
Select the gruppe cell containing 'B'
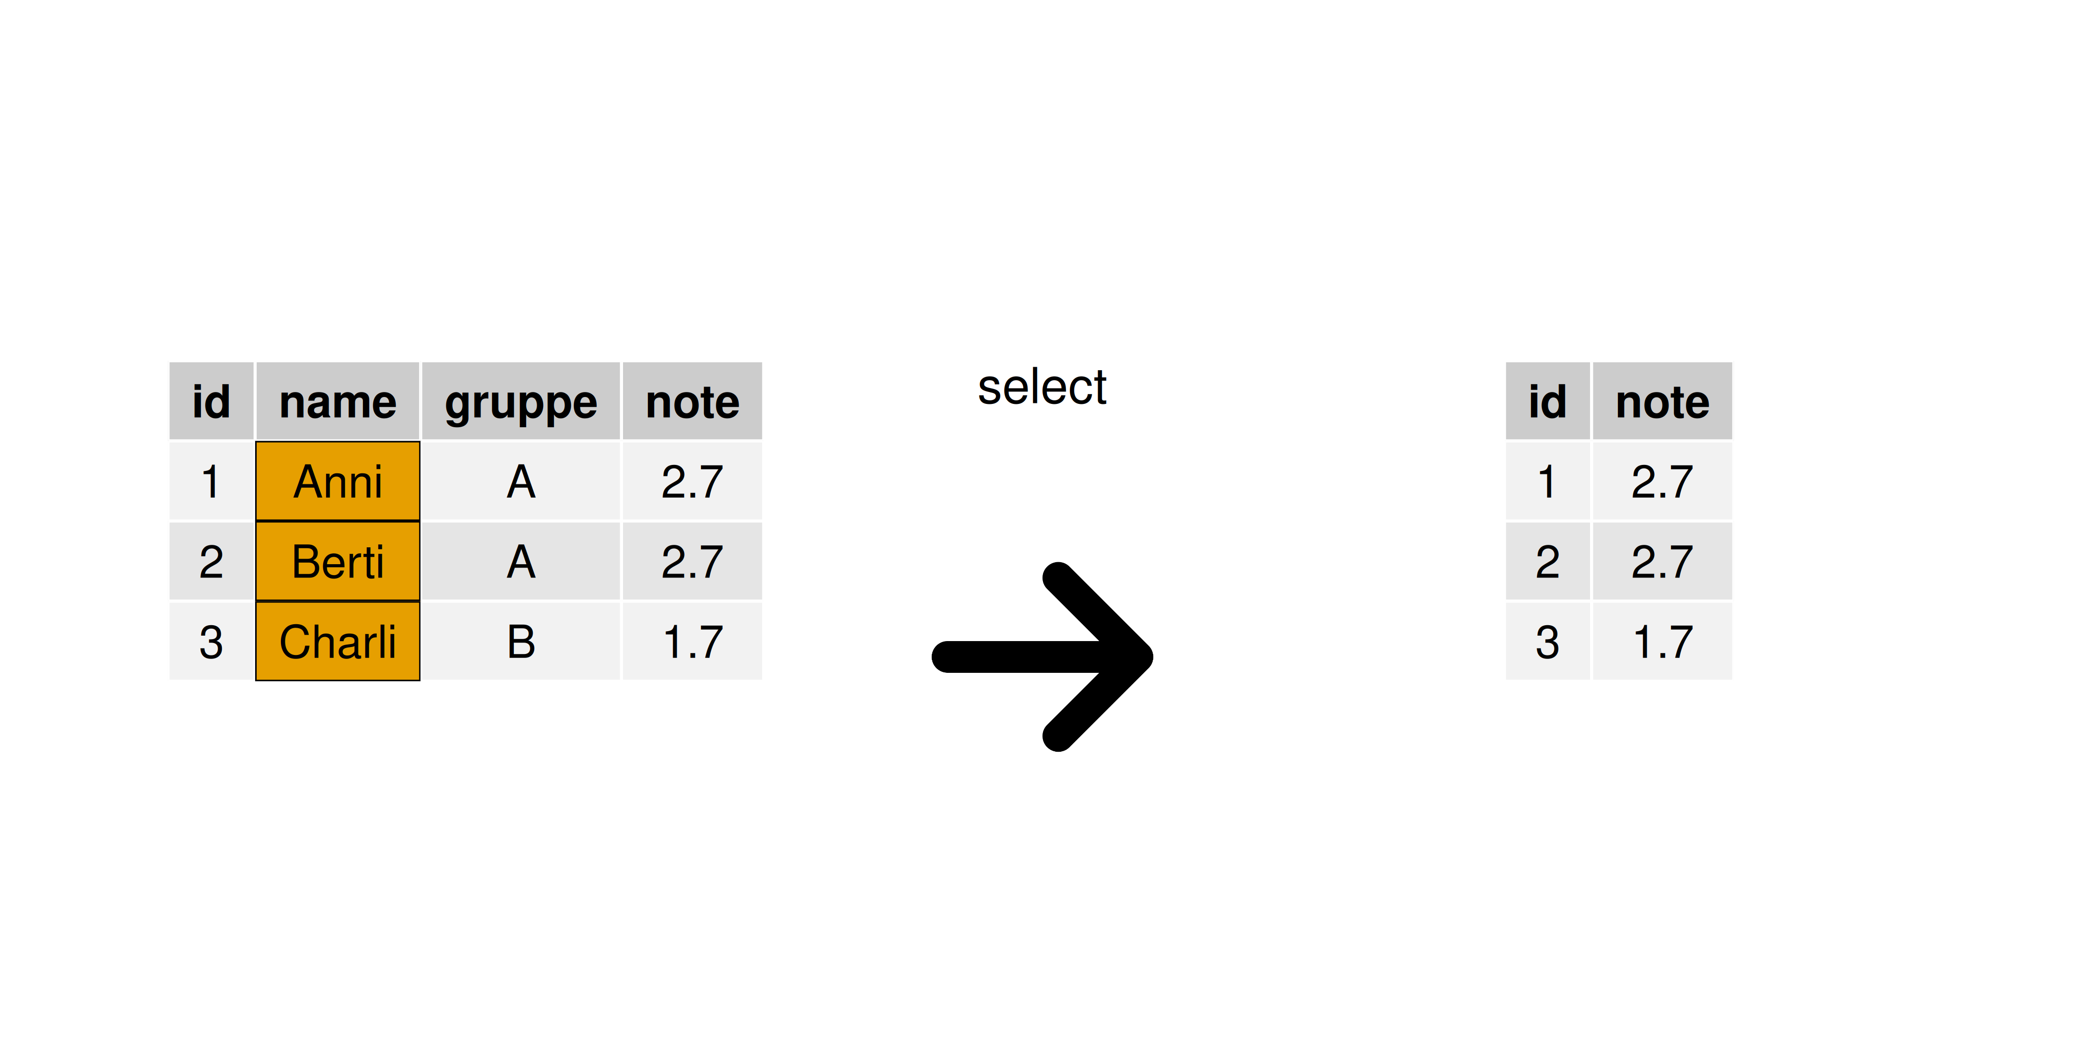tap(520, 642)
